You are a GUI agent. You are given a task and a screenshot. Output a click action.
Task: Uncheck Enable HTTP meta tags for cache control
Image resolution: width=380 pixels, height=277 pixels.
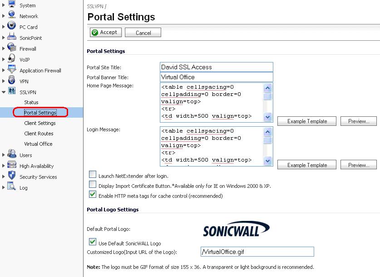pyautogui.click(x=93, y=194)
